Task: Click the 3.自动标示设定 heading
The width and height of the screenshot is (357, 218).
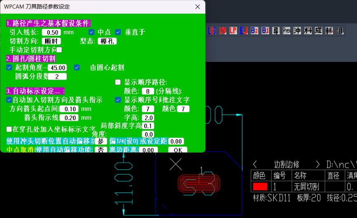Action: pos(35,91)
